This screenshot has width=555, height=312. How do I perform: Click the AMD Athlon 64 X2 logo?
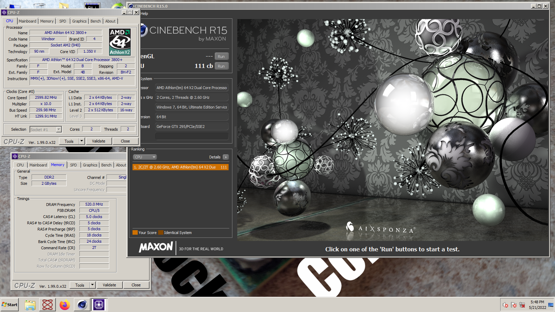pyautogui.click(x=120, y=42)
